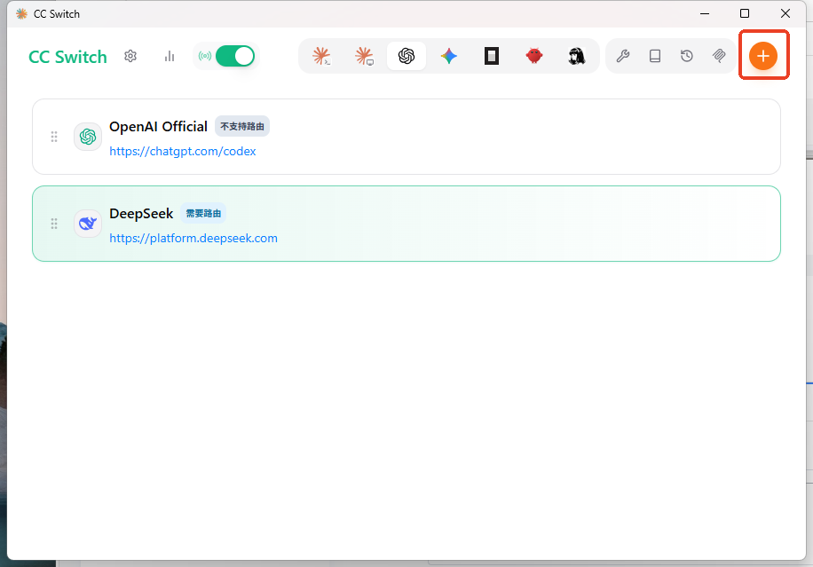Switch to the Gemini sparkle tab
Viewport: 813px width, 567px height.
click(449, 56)
